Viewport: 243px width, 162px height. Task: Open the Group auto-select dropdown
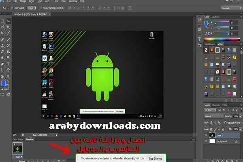[32, 8]
